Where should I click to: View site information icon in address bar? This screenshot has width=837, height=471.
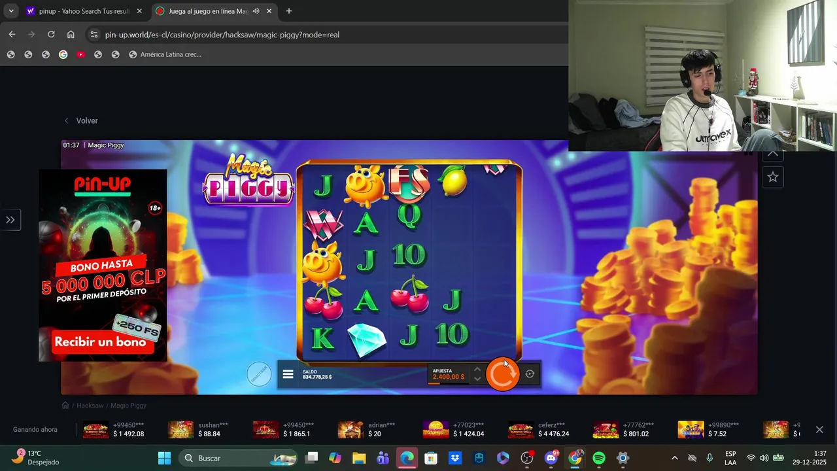coord(94,35)
